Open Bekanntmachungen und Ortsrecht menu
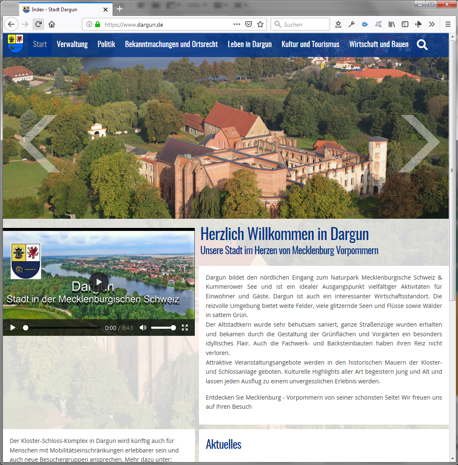 [x=171, y=45]
